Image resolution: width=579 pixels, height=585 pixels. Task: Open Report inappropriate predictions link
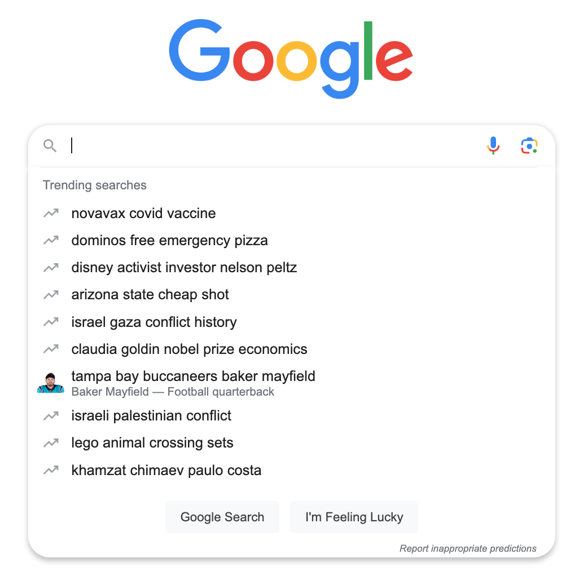click(x=468, y=548)
